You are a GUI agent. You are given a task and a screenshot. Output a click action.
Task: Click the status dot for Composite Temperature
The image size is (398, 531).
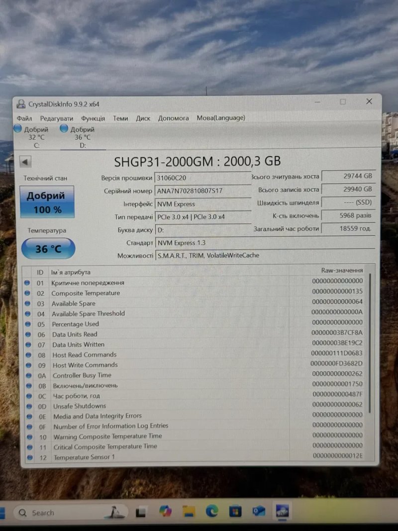pos(27,293)
